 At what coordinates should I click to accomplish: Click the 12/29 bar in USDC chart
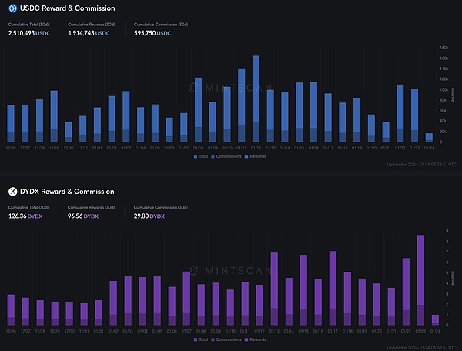(x=54, y=117)
